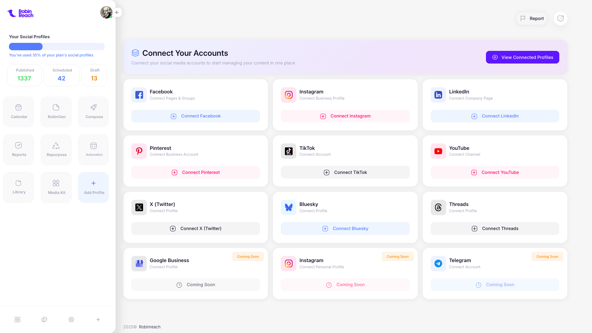Open settings gear in bottom bar

(x=71, y=320)
